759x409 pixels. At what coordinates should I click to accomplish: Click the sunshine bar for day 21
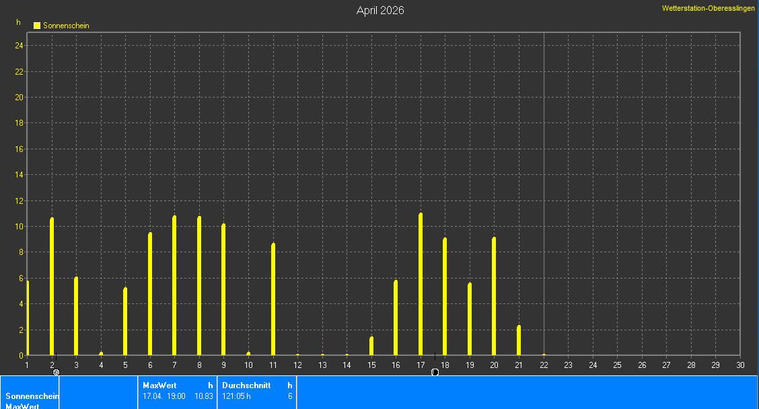point(519,340)
